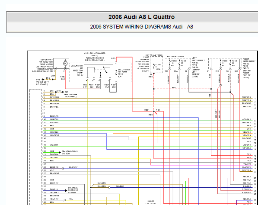Click the relay switch contact symbol
Viewport: 258px width, 205px height.
click(x=105, y=70)
